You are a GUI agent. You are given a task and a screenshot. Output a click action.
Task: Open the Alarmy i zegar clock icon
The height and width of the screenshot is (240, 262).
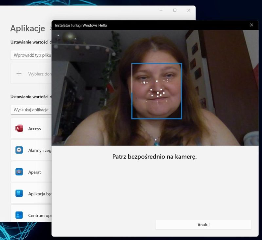[19, 150]
